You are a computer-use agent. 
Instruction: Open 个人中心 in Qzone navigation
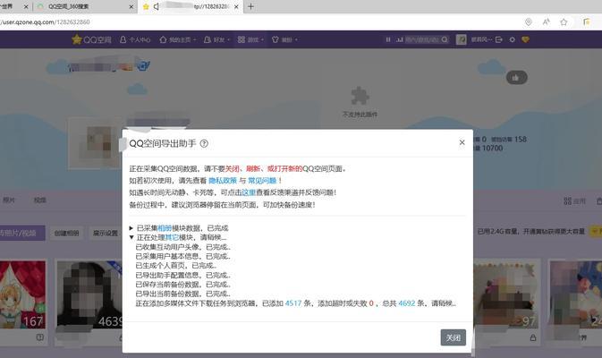(x=135, y=39)
